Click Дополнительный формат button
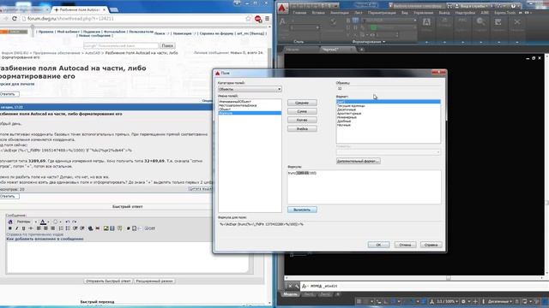Viewport: 549px width, 308px height. tap(358, 161)
